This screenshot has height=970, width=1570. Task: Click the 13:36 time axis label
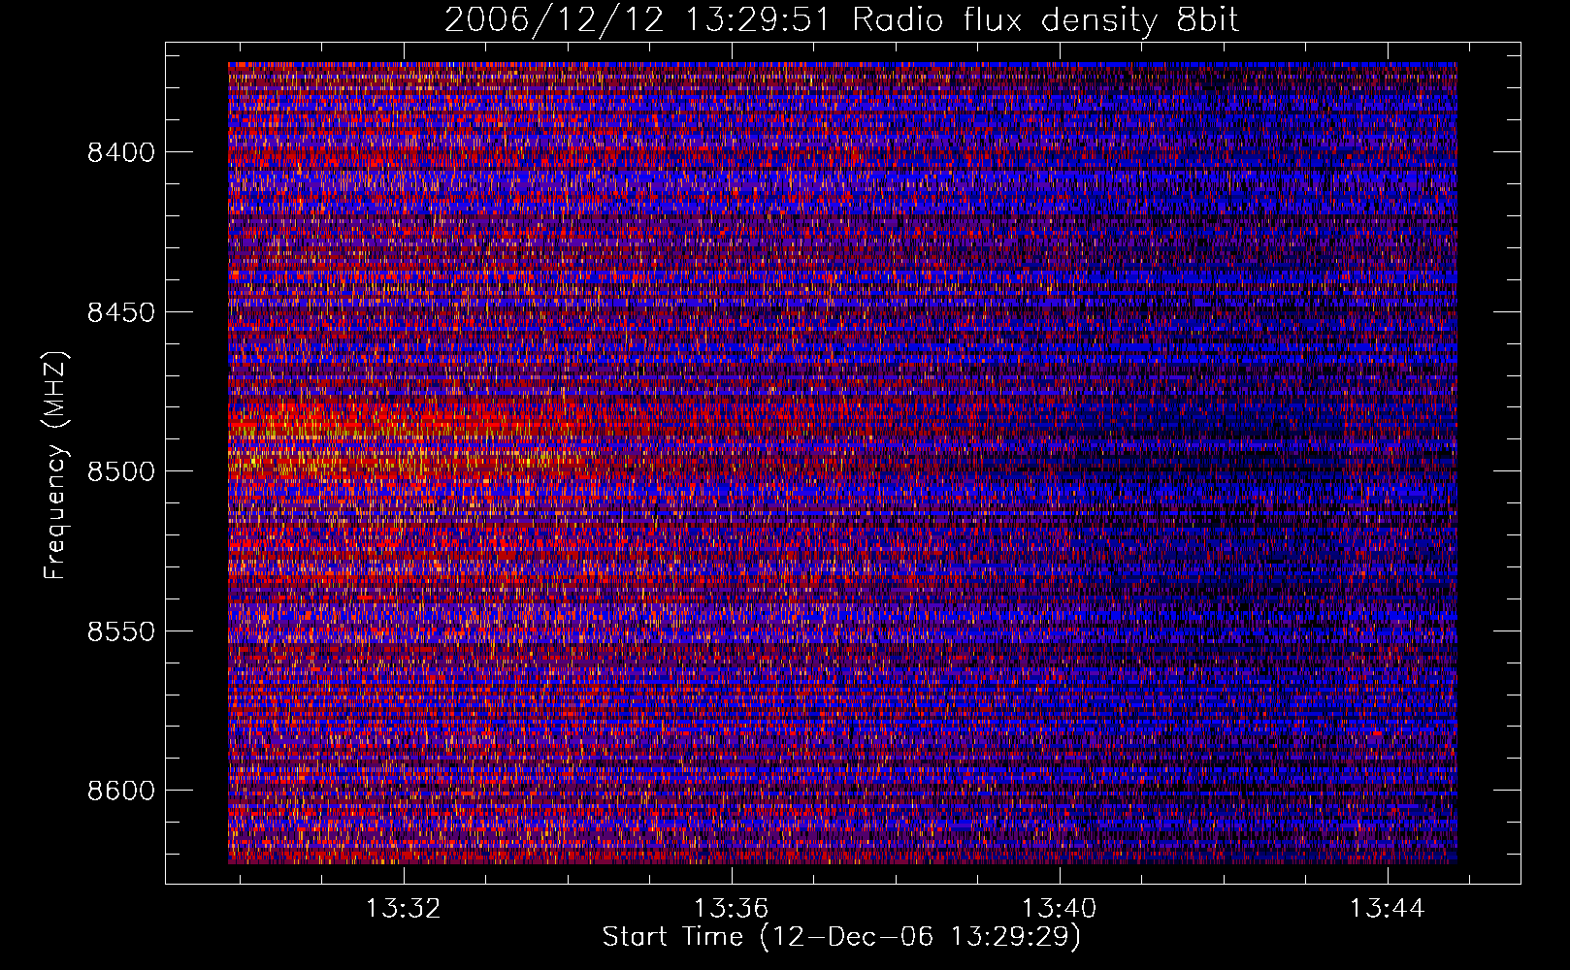pyautogui.click(x=731, y=909)
